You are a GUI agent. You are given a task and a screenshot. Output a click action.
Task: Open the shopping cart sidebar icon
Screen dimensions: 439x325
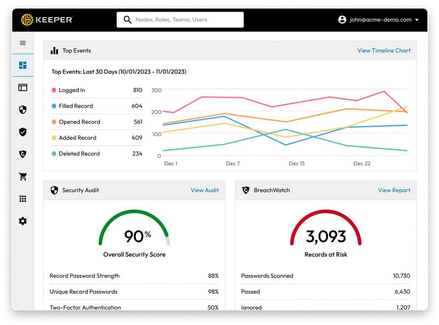click(22, 176)
